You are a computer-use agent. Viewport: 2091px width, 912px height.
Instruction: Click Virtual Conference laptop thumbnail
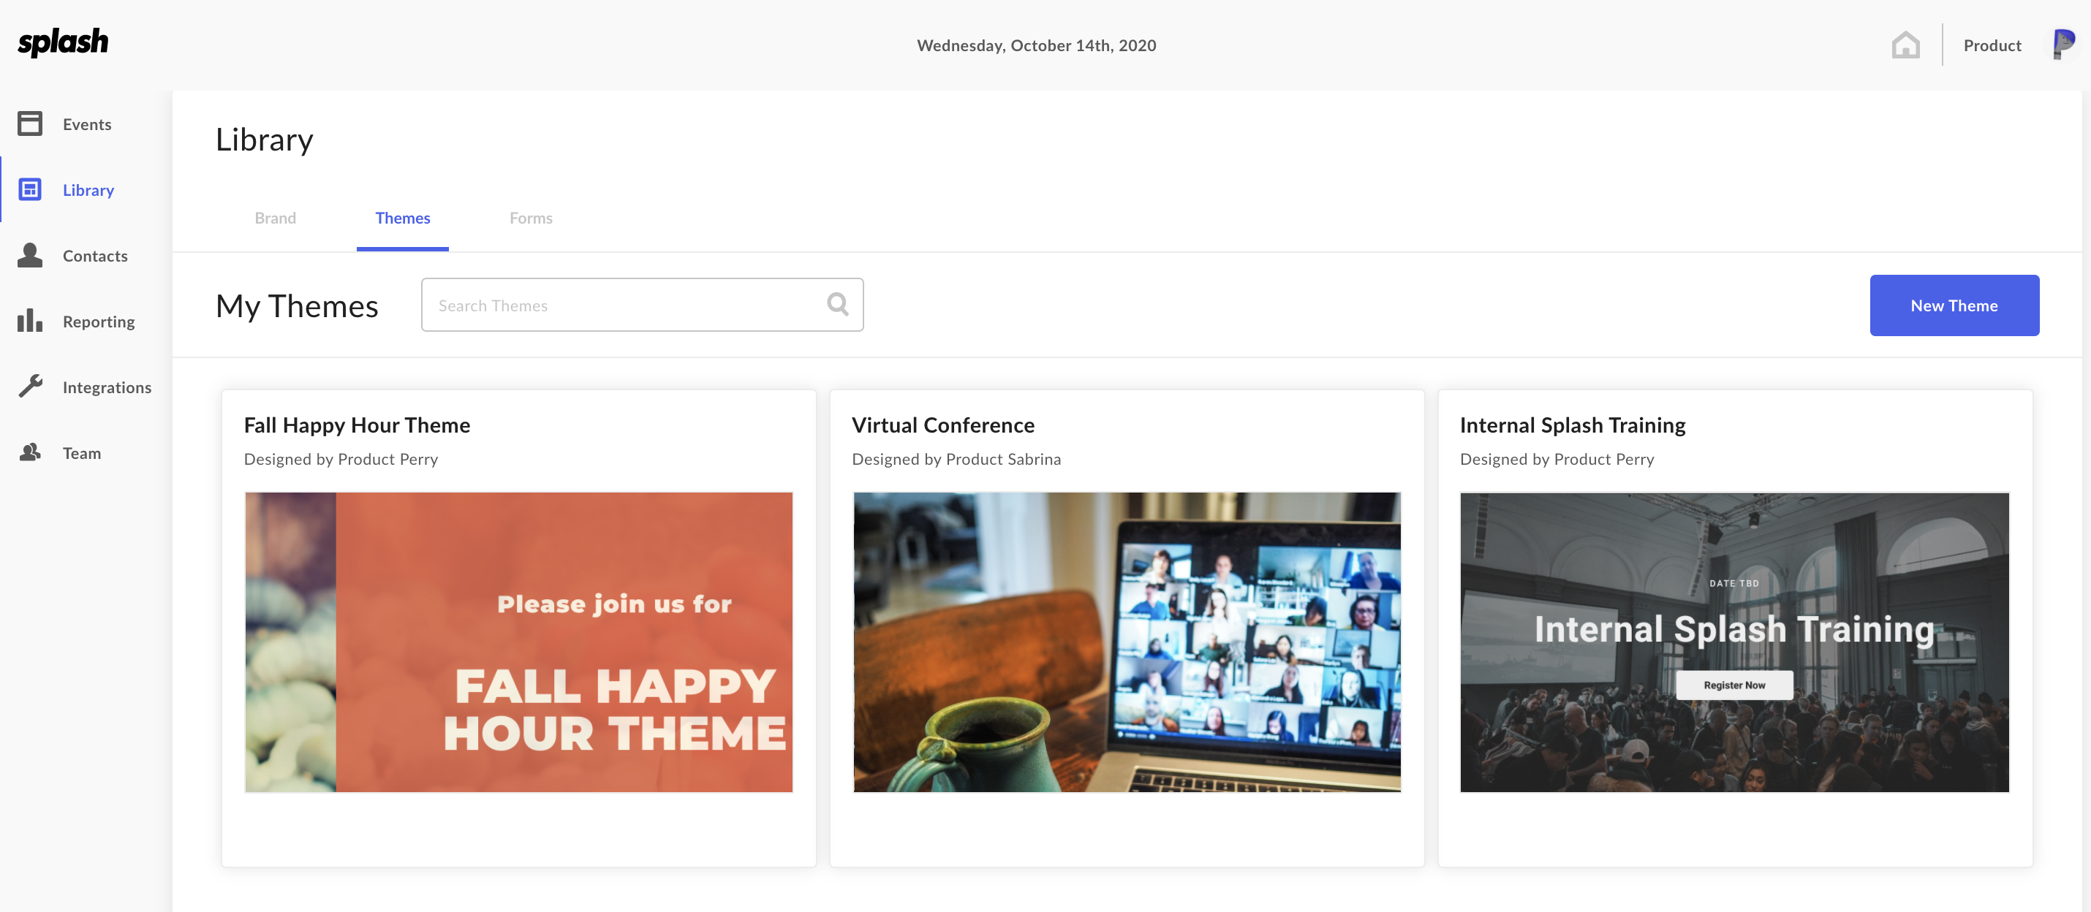[x=1127, y=642]
